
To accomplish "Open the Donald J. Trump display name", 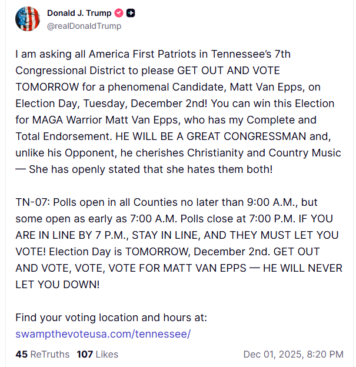I will coord(79,14).
